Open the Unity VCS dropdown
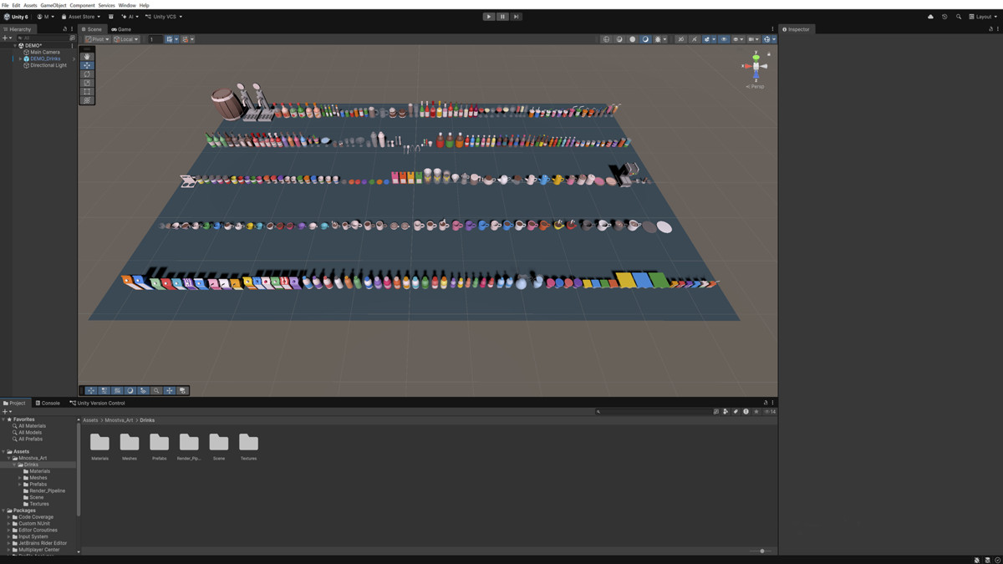The height and width of the screenshot is (564, 1003). (x=164, y=17)
